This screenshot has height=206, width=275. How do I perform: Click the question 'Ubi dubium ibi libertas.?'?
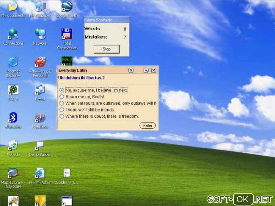pyautogui.click(x=81, y=78)
